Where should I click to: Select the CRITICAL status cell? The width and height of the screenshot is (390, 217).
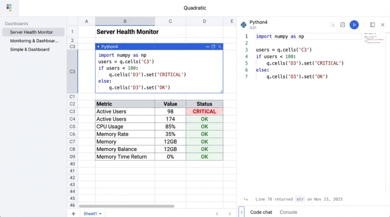coord(204,112)
